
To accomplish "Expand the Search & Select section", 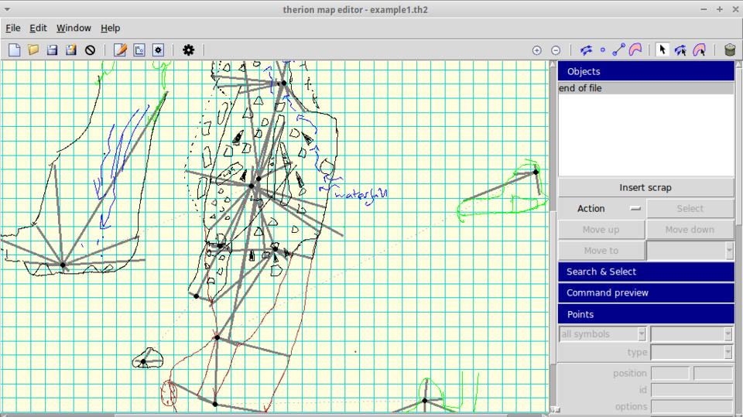I will click(x=645, y=272).
